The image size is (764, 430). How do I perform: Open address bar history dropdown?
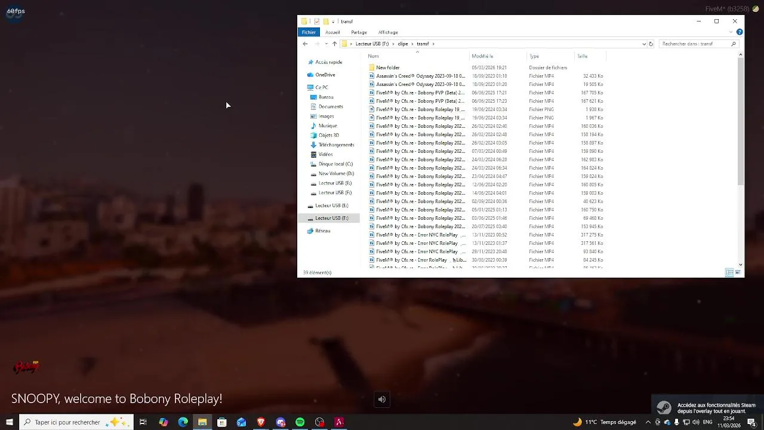[x=643, y=44]
